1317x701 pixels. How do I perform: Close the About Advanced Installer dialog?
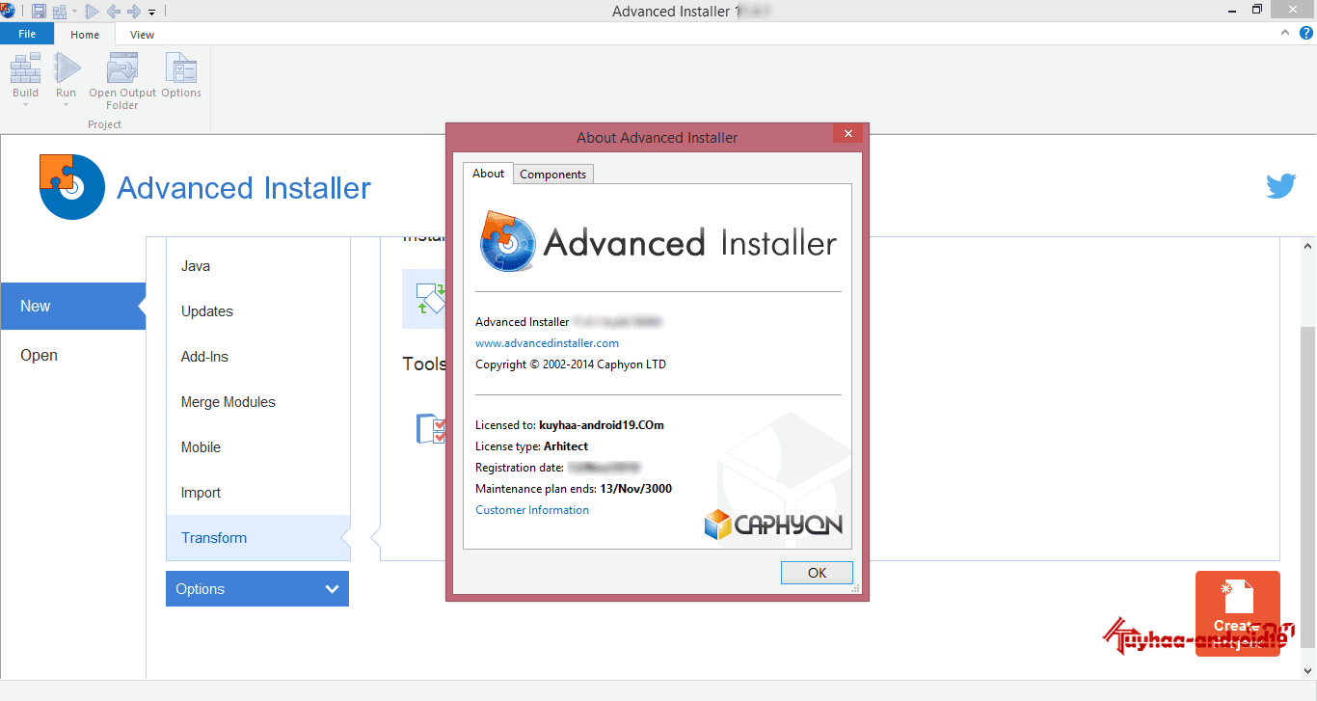[847, 134]
